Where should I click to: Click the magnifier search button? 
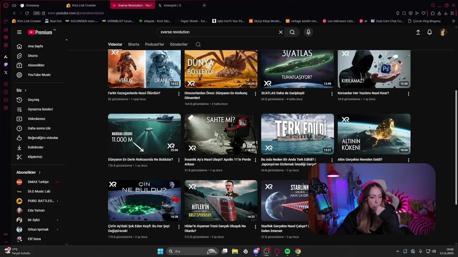[x=292, y=32]
